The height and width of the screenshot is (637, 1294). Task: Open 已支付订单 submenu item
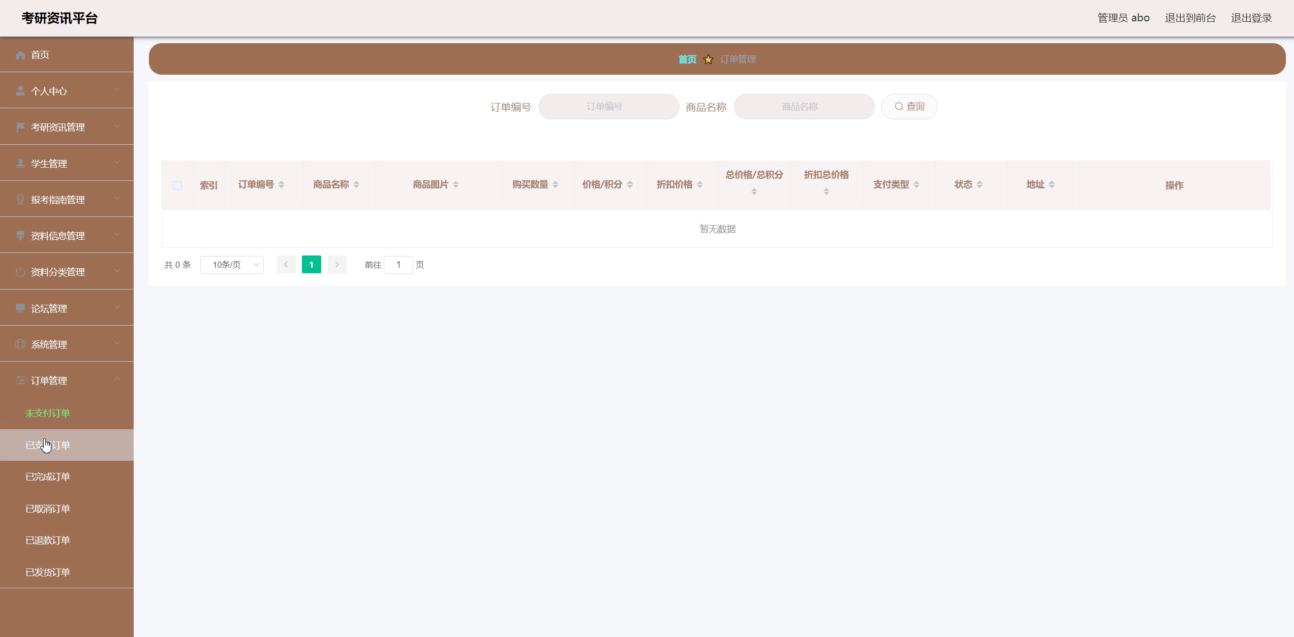(x=67, y=445)
